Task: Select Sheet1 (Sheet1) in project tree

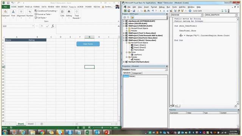Action: pyautogui.click(x=140, y=45)
